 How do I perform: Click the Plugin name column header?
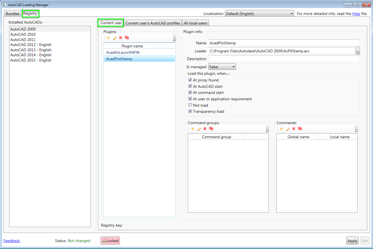pos(132,46)
